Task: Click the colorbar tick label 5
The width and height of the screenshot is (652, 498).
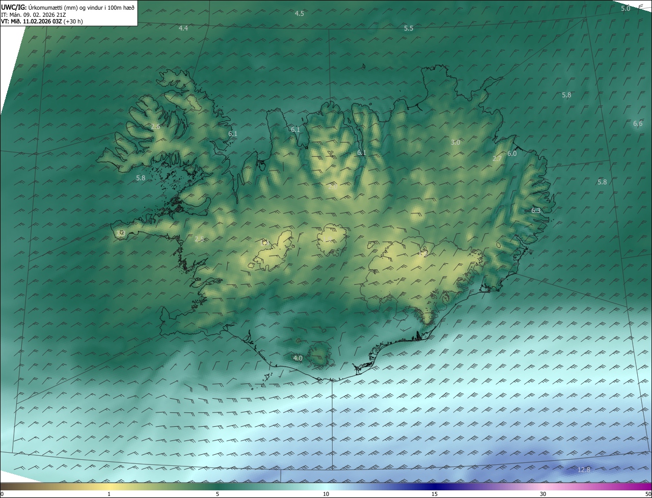Action: 218,494
